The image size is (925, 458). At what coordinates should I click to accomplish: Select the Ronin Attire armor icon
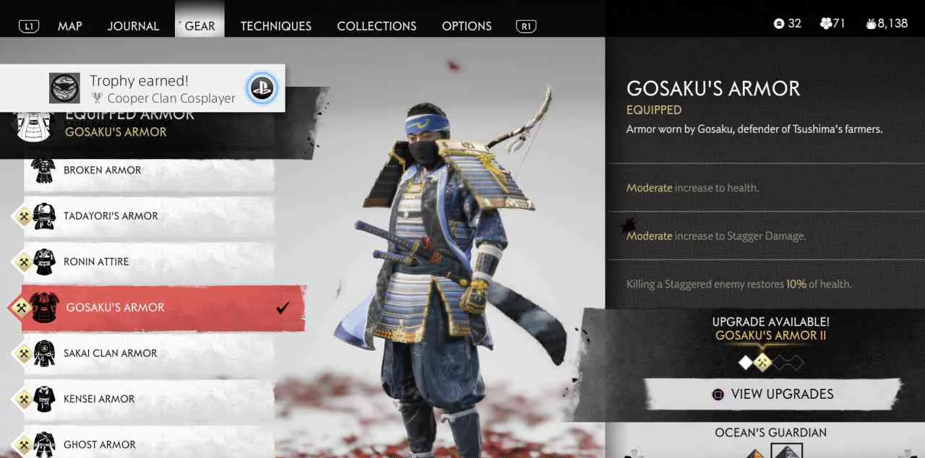tap(44, 262)
